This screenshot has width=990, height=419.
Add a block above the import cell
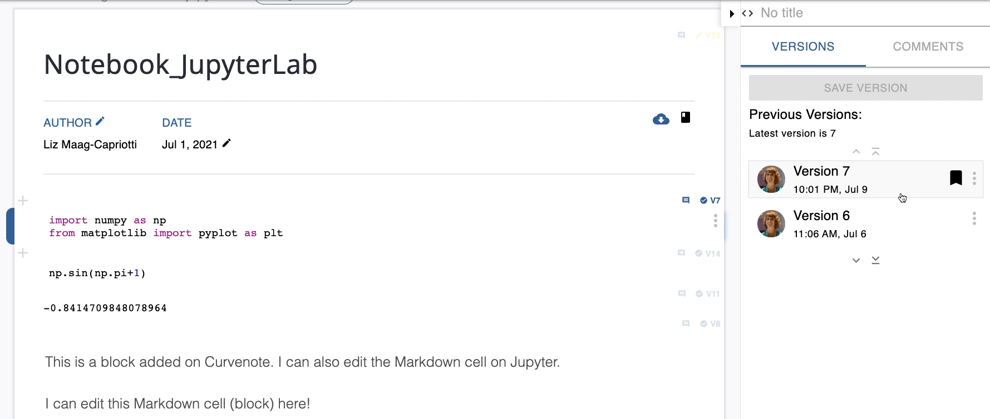pos(23,201)
